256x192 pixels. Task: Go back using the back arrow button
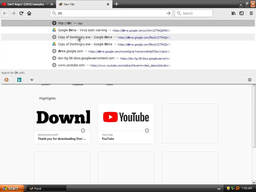(x=5, y=13)
